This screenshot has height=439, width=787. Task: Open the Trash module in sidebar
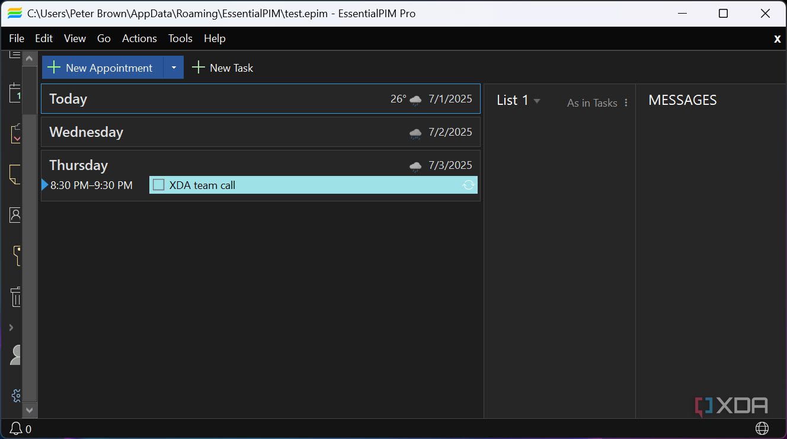tap(16, 296)
